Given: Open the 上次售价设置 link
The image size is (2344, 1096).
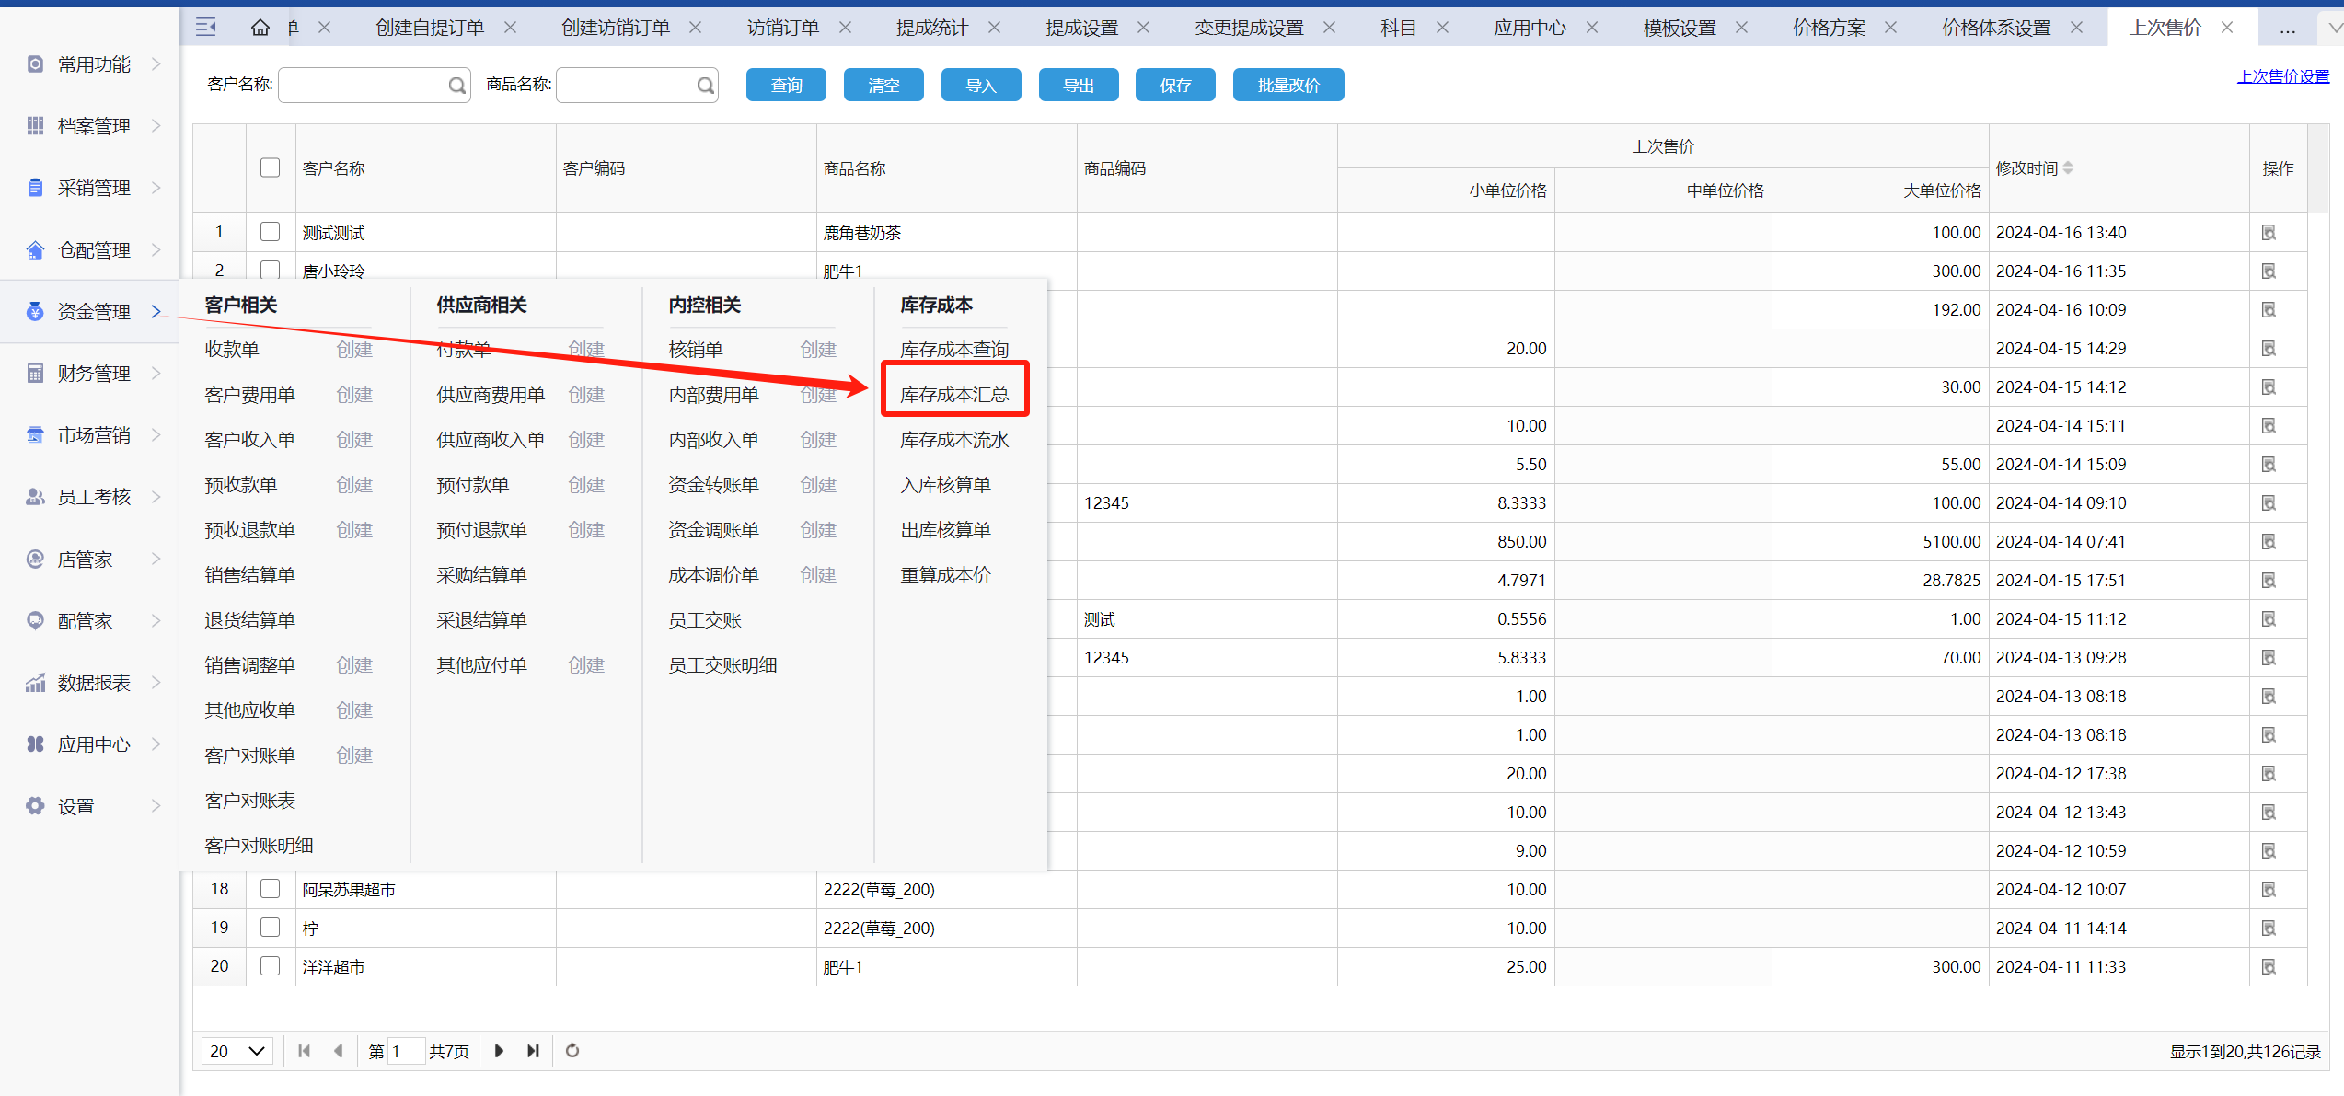Looking at the screenshot, I should [2282, 76].
